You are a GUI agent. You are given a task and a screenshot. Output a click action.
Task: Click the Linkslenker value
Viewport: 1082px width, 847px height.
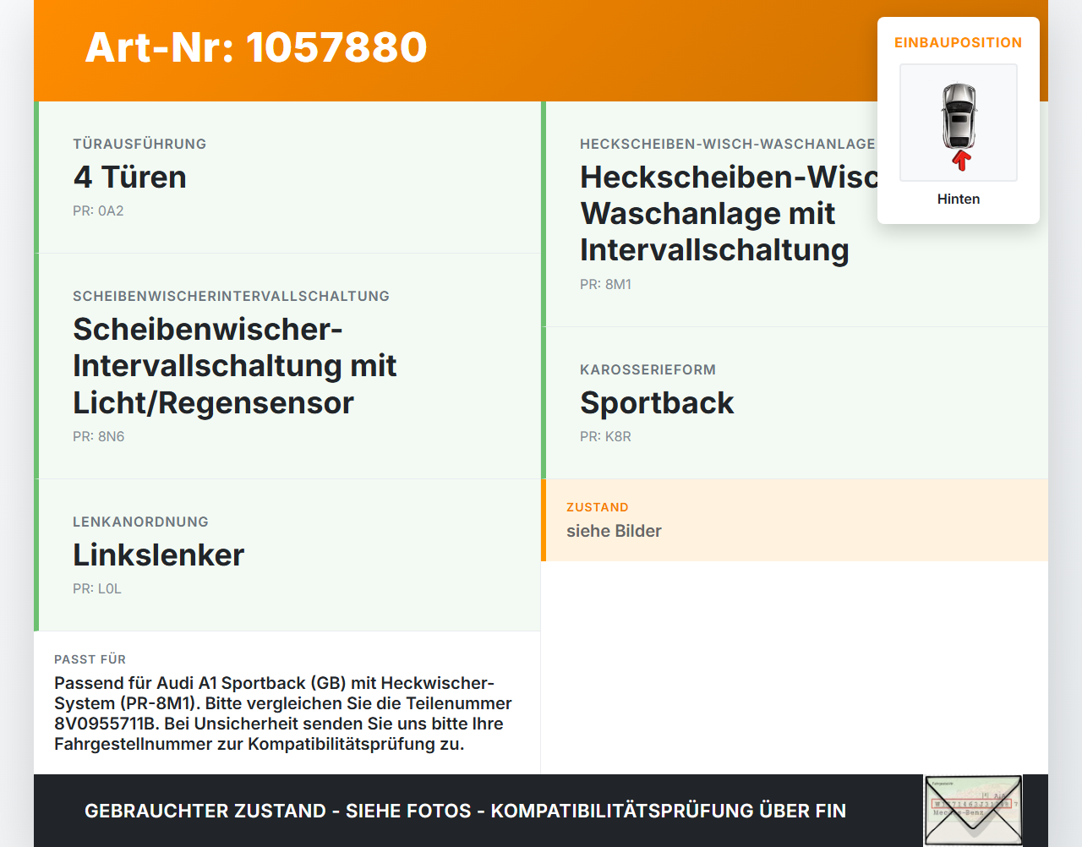(x=159, y=555)
